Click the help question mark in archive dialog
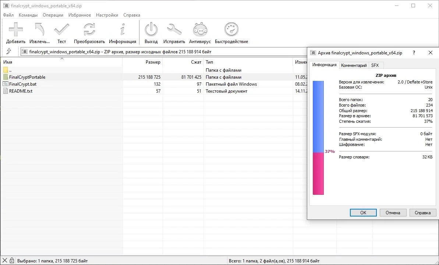Screen dimensions: 439x265 coord(414,53)
